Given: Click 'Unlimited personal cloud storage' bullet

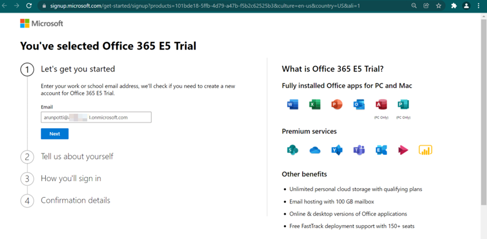Looking at the screenshot, I should click(x=356, y=189).
